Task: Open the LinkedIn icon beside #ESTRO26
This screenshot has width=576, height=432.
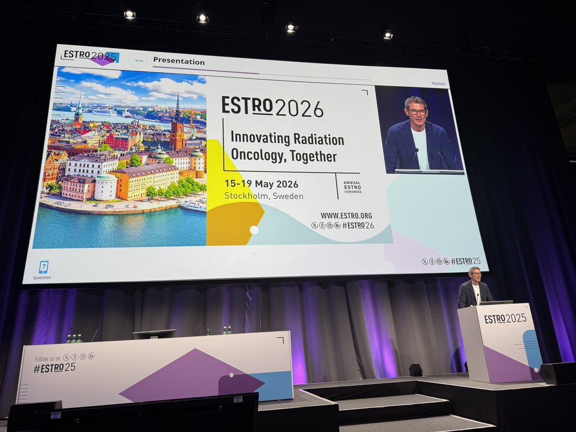Action: 337,225
